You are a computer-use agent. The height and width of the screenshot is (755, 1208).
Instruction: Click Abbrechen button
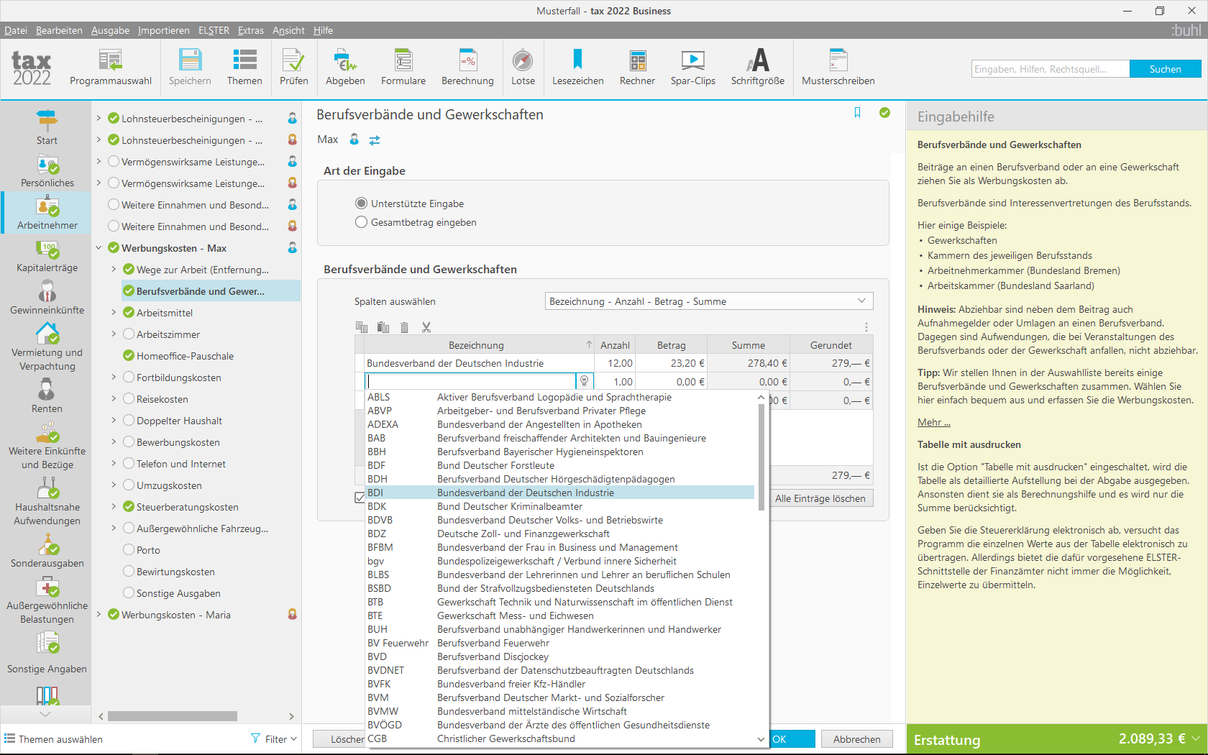(856, 739)
